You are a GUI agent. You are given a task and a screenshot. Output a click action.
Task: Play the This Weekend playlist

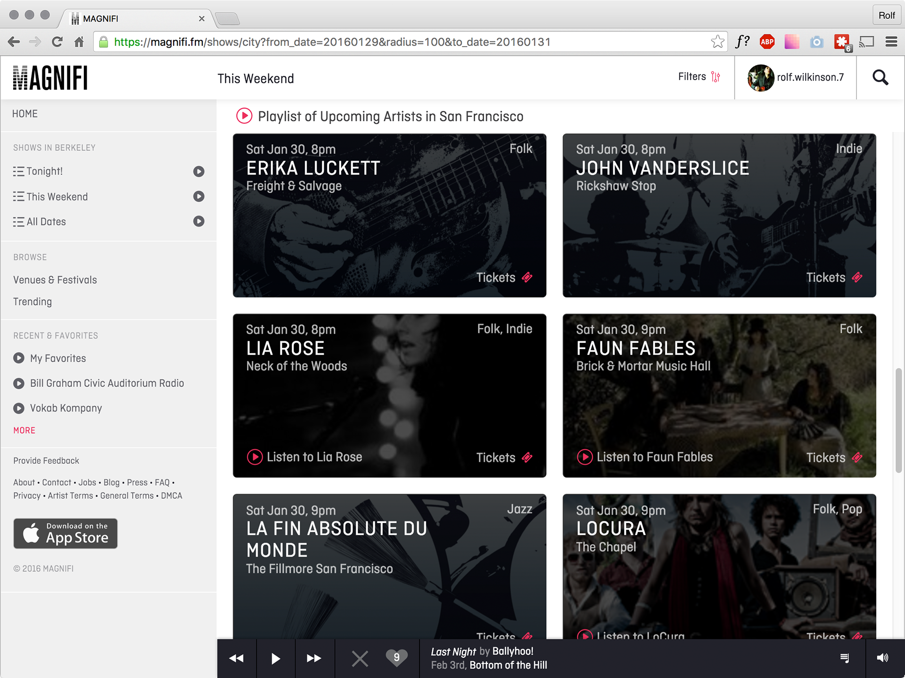tap(199, 197)
